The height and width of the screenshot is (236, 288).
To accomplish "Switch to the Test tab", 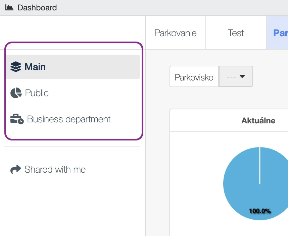I will click(x=236, y=33).
